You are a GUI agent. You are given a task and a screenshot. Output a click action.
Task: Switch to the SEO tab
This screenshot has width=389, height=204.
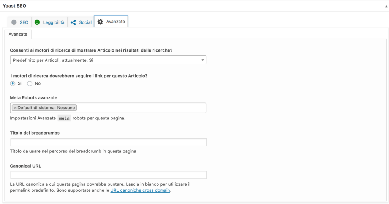[20, 22]
